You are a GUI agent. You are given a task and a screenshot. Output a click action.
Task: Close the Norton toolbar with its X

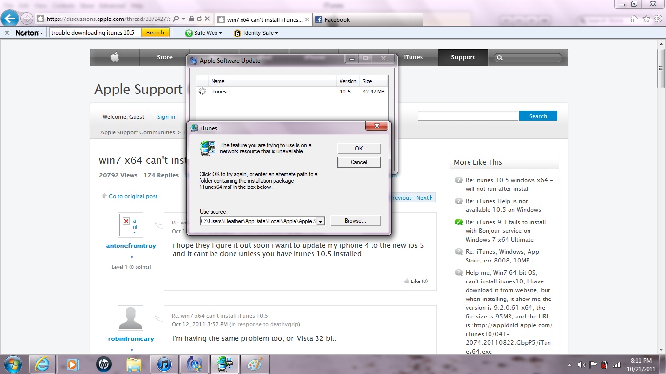click(x=7, y=33)
